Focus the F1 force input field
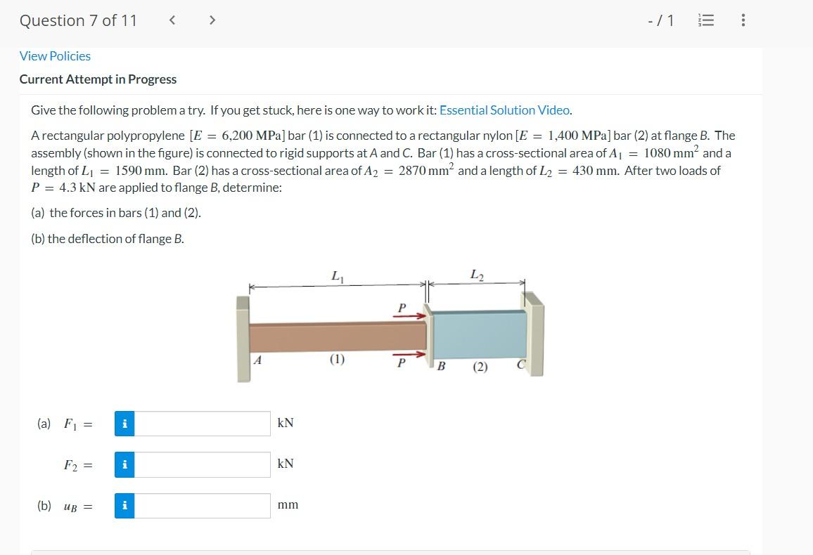Viewport: 813px width, 555px height. [x=203, y=424]
